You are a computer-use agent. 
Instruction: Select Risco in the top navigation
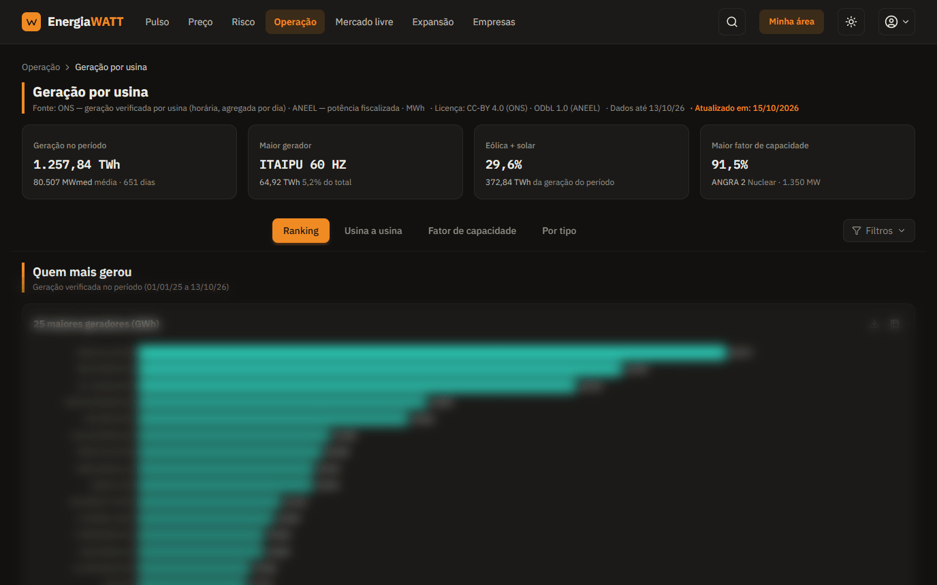point(243,22)
